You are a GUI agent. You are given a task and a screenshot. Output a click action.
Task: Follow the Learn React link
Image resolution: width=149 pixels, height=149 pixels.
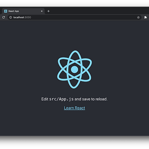pyautogui.click(x=74, y=108)
